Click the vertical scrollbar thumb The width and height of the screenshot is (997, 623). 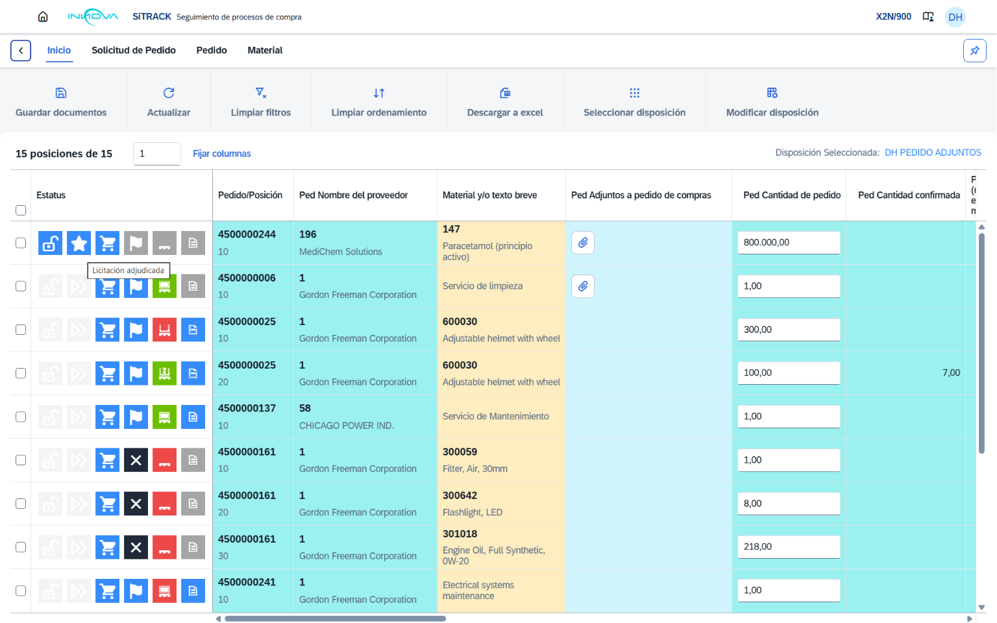tap(981, 343)
